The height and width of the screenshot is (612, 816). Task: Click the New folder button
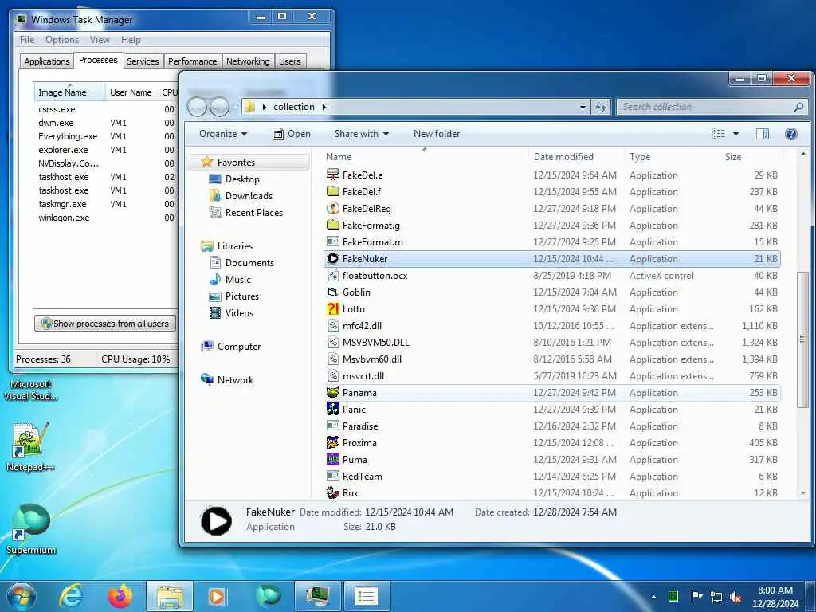pos(437,134)
